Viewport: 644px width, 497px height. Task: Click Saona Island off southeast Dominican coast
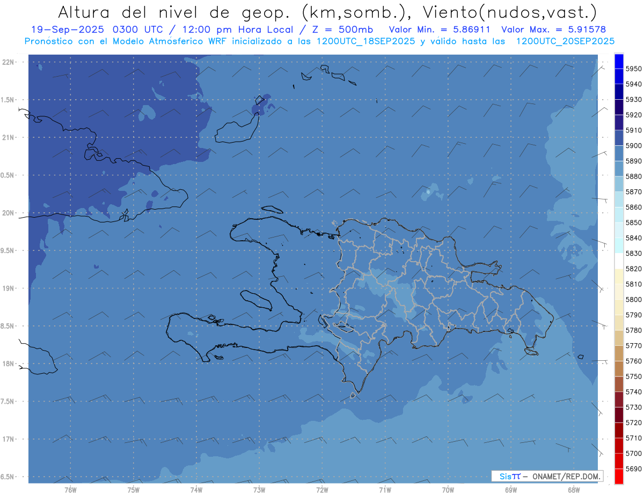tap(531, 352)
